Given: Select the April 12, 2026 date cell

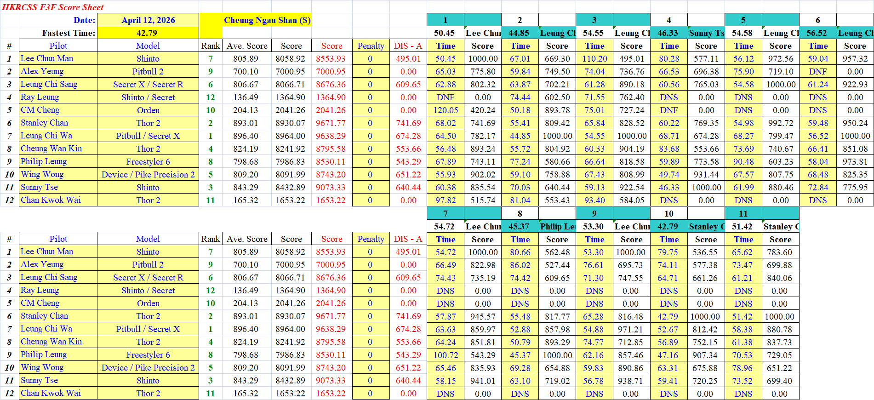Looking at the screenshot, I should pyautogui.click(x=148, y=20).
